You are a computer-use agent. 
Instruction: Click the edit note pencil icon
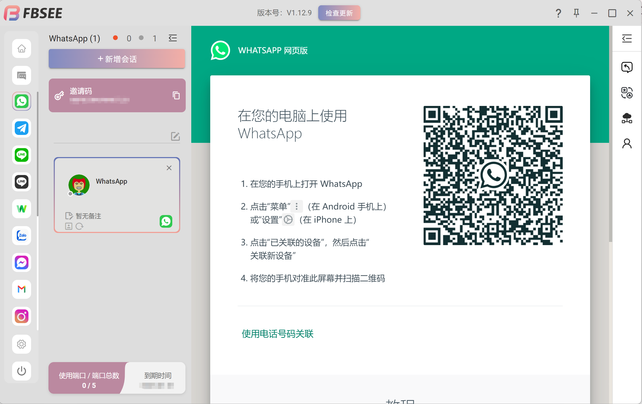(175, 136)
